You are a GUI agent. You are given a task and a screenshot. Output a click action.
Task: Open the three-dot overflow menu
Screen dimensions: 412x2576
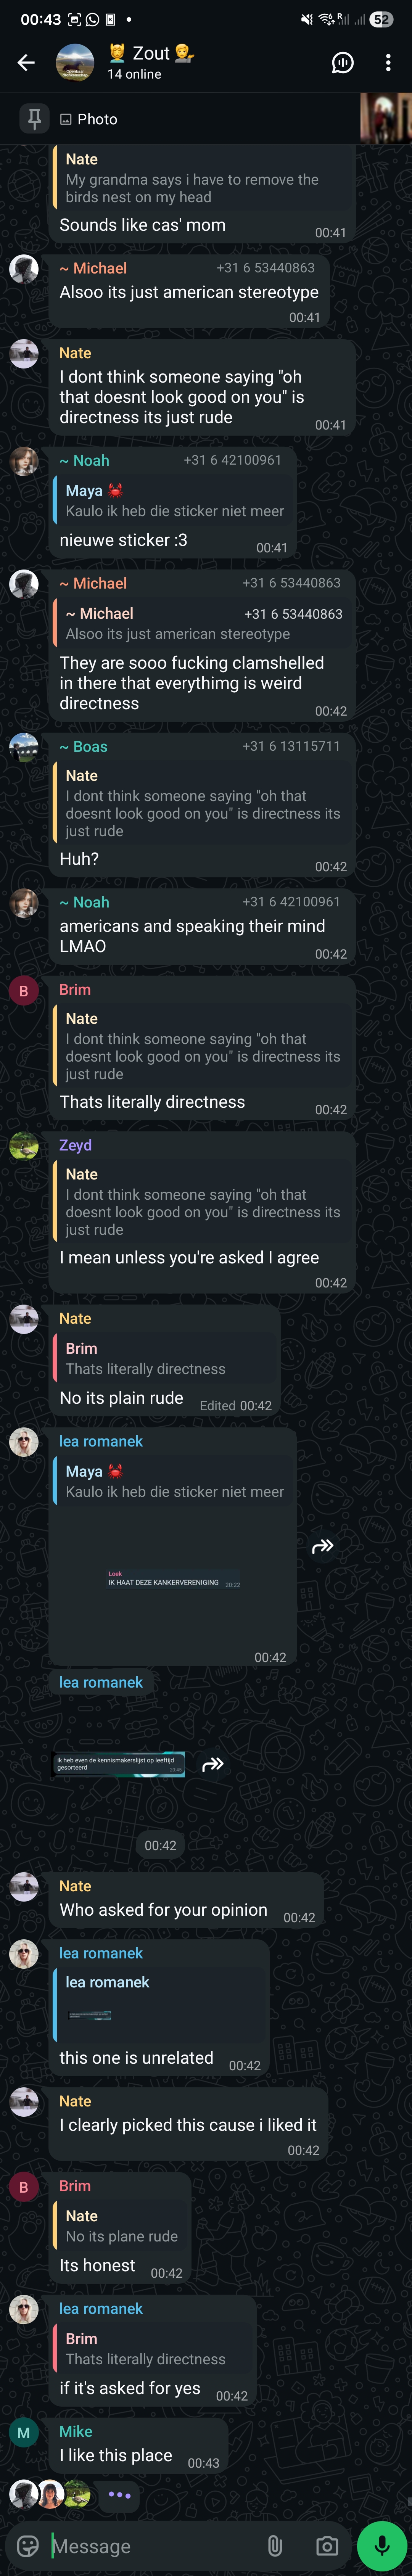point(388,63)
